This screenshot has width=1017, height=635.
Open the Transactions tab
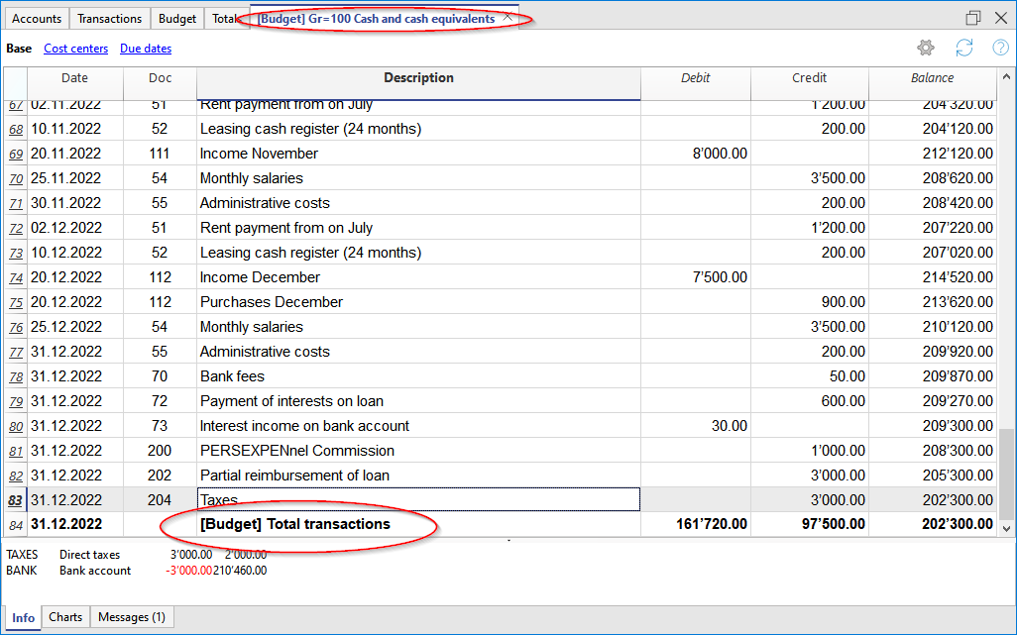pyautogui.click(x=109, y=19)
